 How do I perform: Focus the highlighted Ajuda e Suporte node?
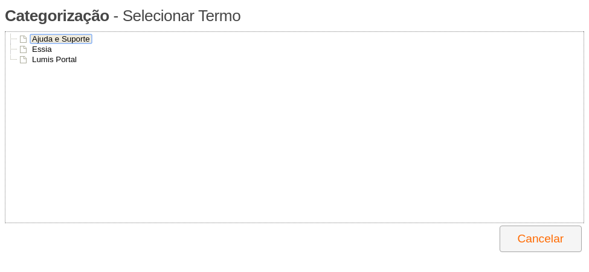coord(61,39)
